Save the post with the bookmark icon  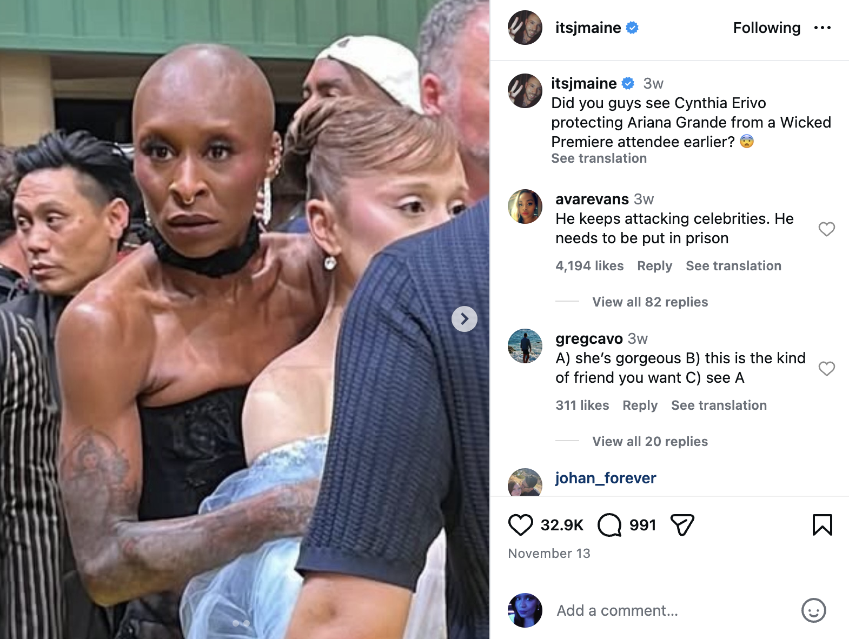click(822, 525)
